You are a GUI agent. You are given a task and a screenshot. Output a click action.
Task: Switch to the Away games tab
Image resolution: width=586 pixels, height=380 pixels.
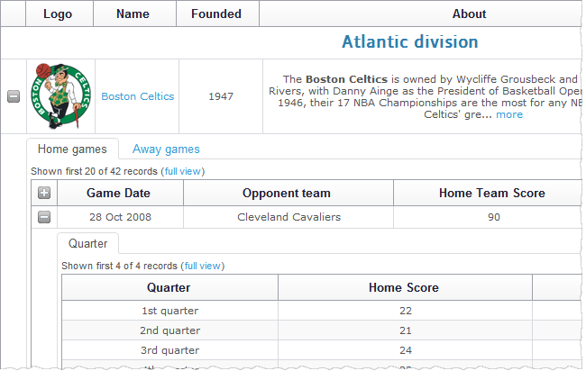click(166, 149)
